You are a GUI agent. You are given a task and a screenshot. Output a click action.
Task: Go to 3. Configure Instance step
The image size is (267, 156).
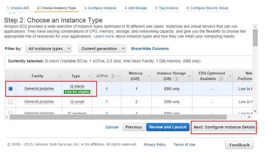tap(100, 8)
